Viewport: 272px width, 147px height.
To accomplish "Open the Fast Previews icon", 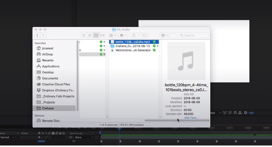I will coord(230,113).
